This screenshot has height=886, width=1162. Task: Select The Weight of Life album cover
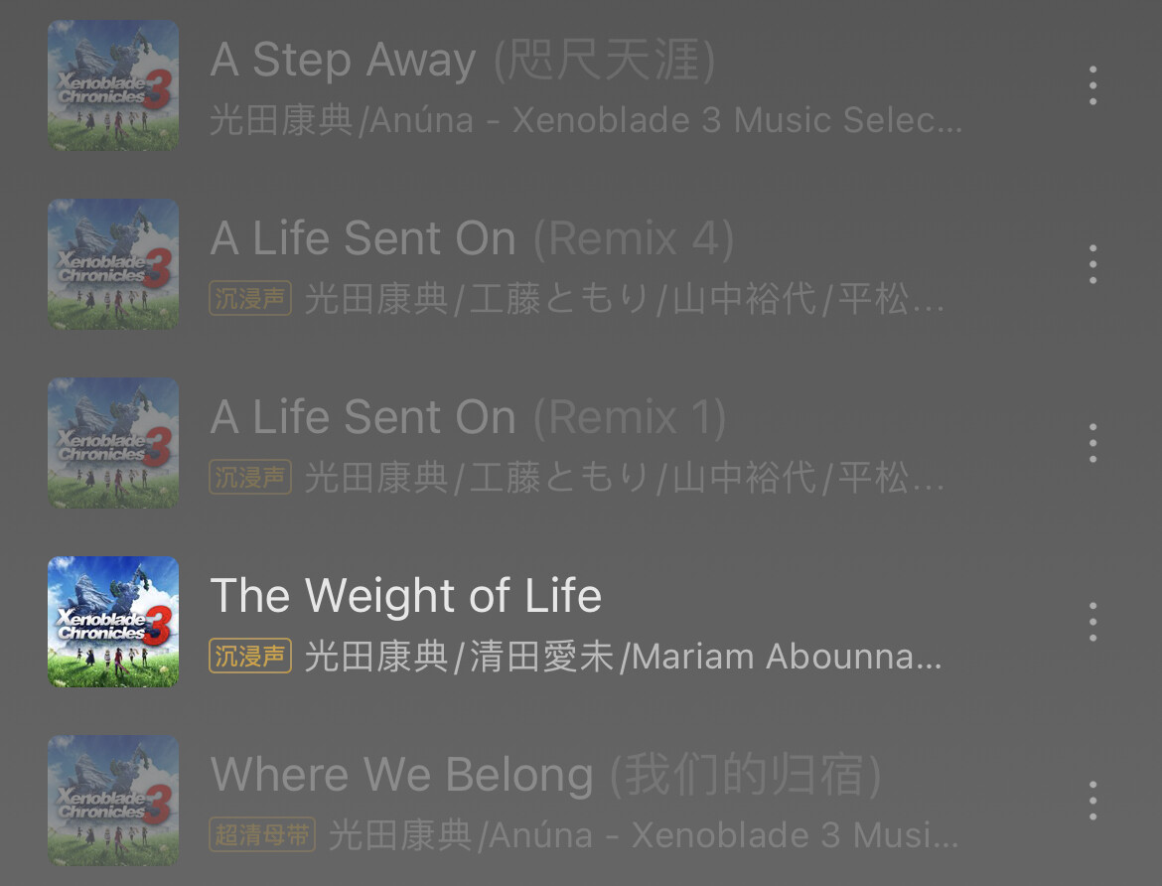pyautogui.click(x=113, y=622)
